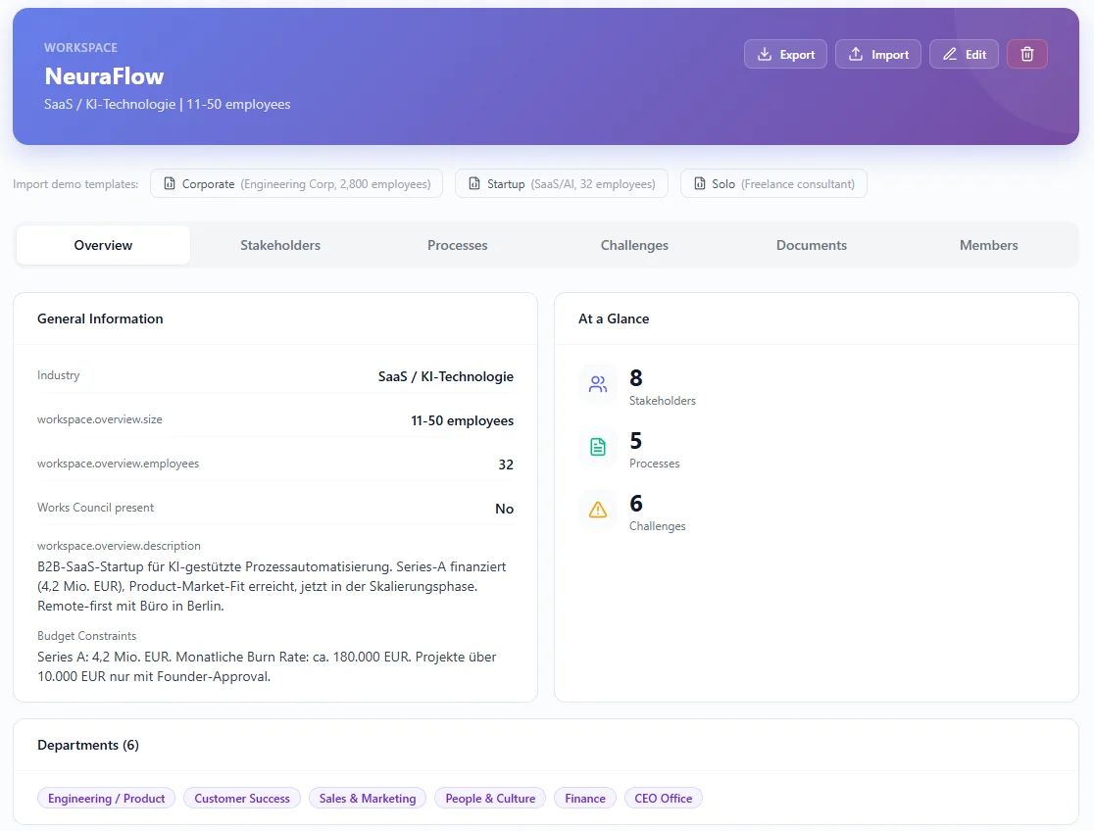Image resolution: width=1094 pixels, height=831 pixels.
Task: Click the document icon on the Solo template
Action: (700, 183)
